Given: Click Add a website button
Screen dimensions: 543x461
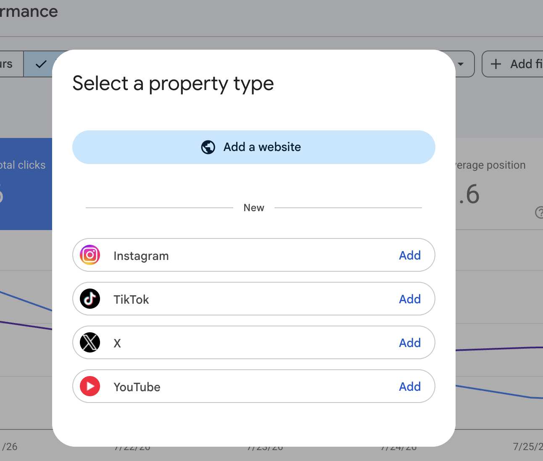Looking at the screenshot, I should coord(254,147).
